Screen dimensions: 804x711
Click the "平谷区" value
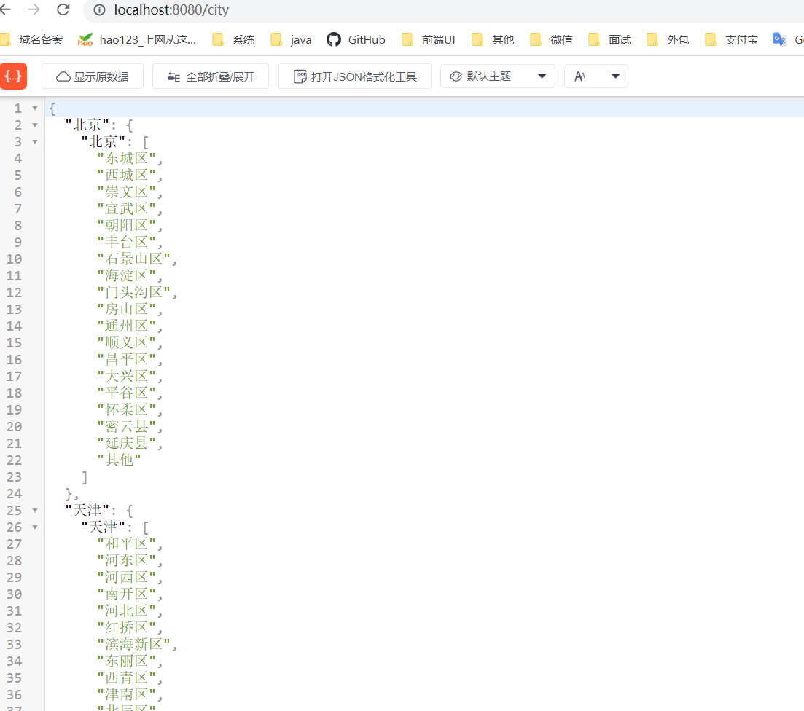[127, 393]
